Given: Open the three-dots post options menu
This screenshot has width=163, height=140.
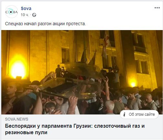Looking at the screenshot, I should 157,8.
